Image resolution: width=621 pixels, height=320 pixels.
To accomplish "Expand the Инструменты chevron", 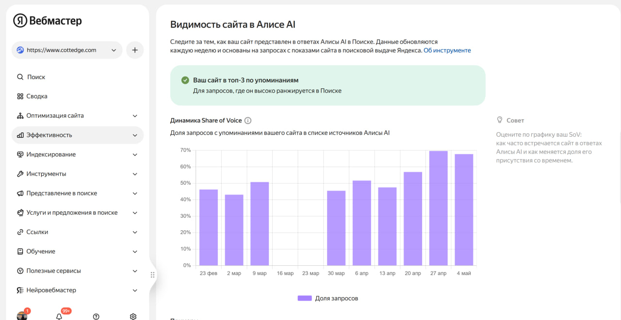I will [x=135, y=174].
